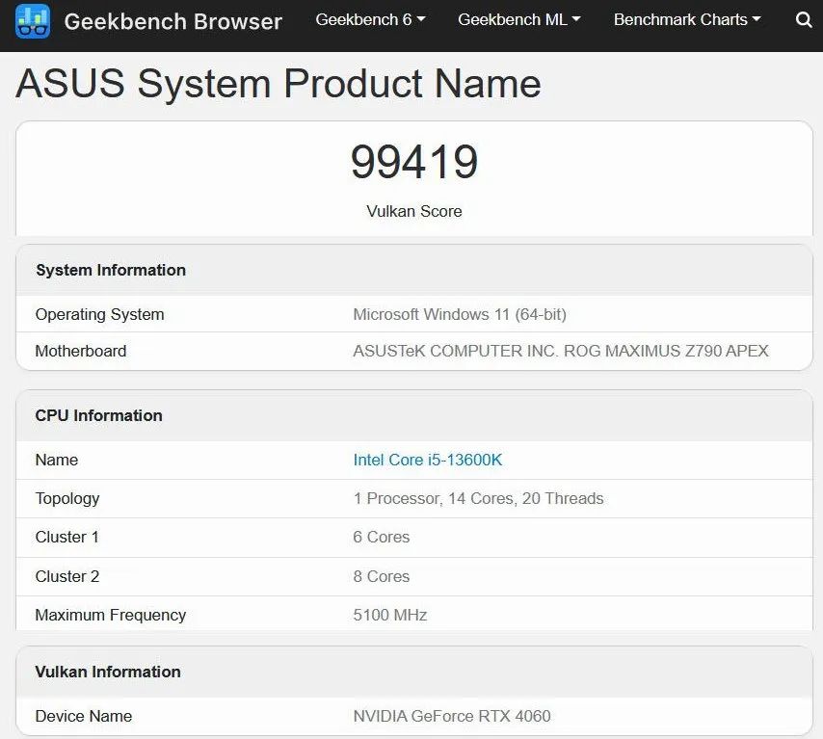
Task: Select the System Information section header
Action: point(111,270)
